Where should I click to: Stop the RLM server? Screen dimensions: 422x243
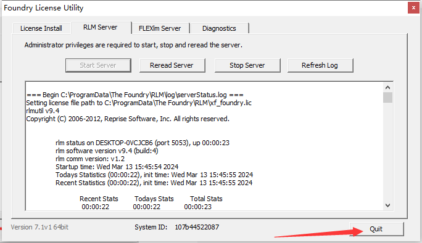(x=247, y=65)
